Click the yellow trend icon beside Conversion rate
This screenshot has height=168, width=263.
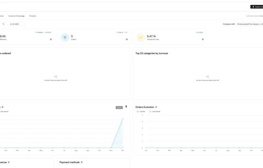click(141, 37)
